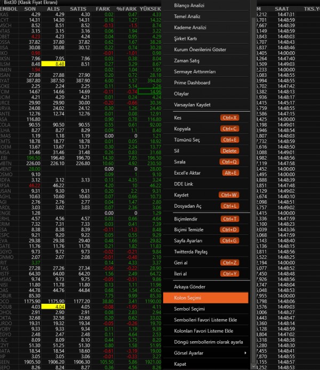This screenshot has height=370, width=320.
Task: Select SON cell showing 1175.90
Action: (x=30, y=301)
